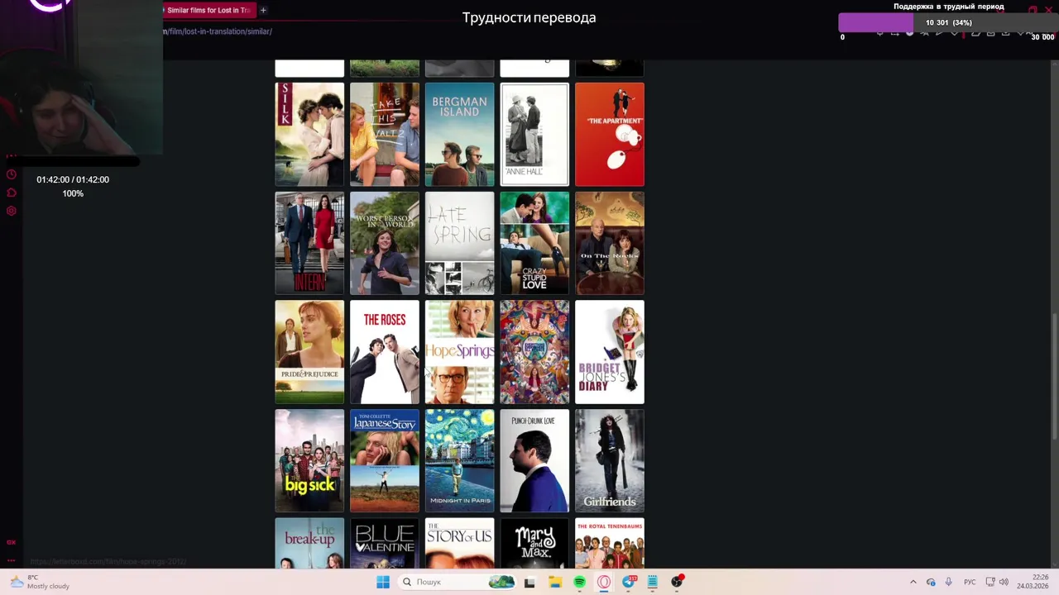Open the Silk film poster
1059x595 pixels.
click(x=309, y=134)
